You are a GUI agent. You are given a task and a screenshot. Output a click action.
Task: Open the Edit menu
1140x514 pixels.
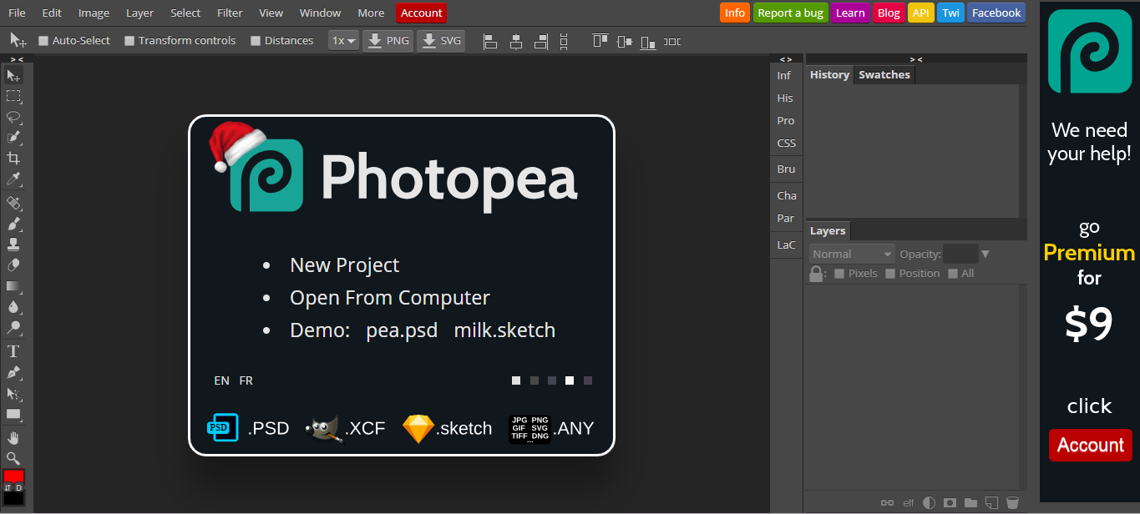(52, 13)
